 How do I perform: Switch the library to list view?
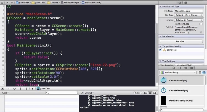[x=204, y=72]
